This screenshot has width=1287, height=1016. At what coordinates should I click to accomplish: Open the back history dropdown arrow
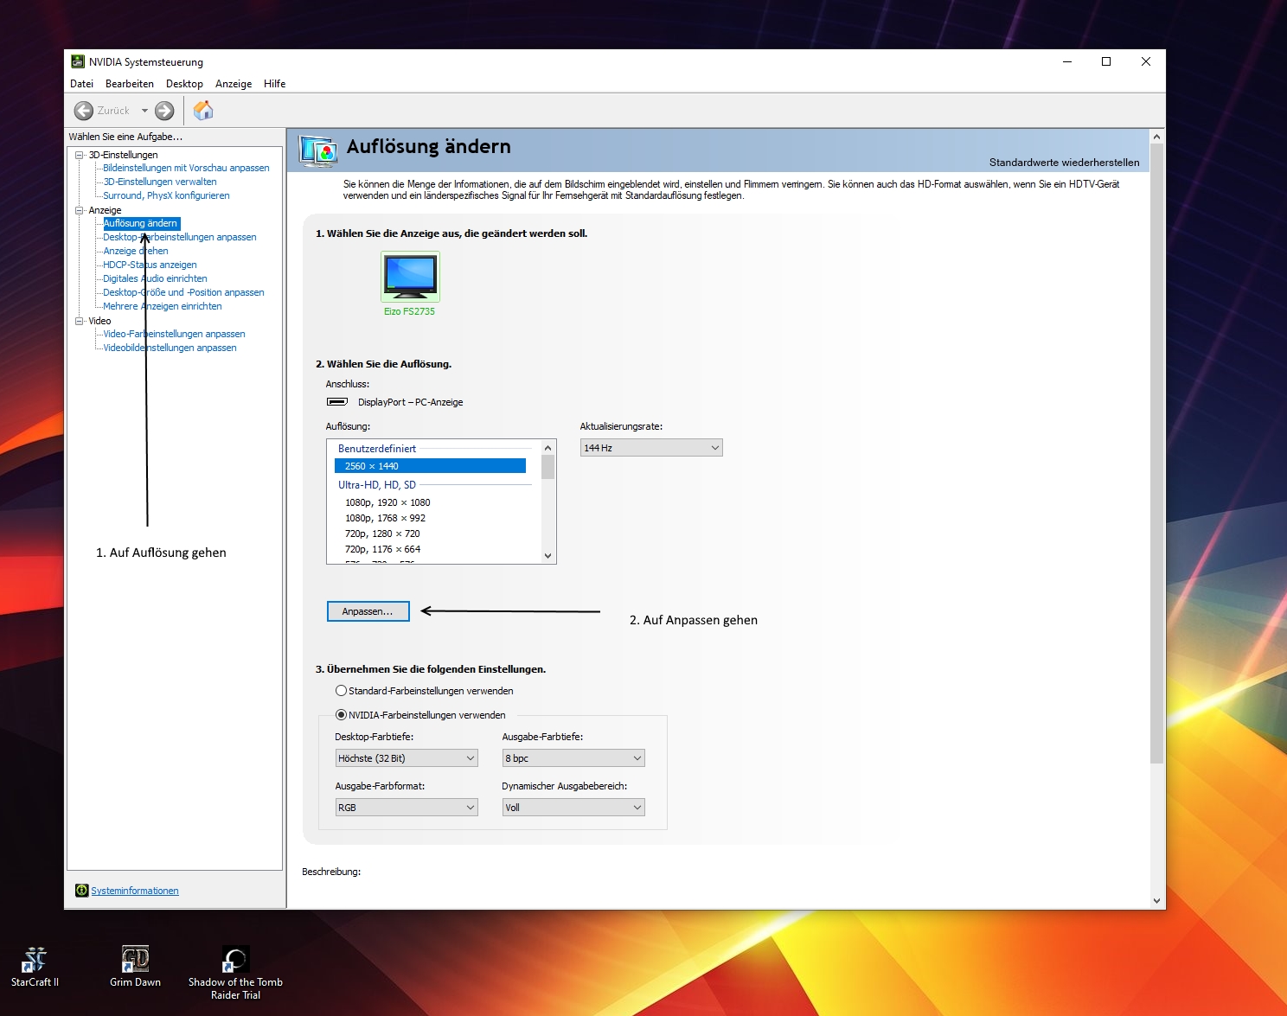(144, 111)
